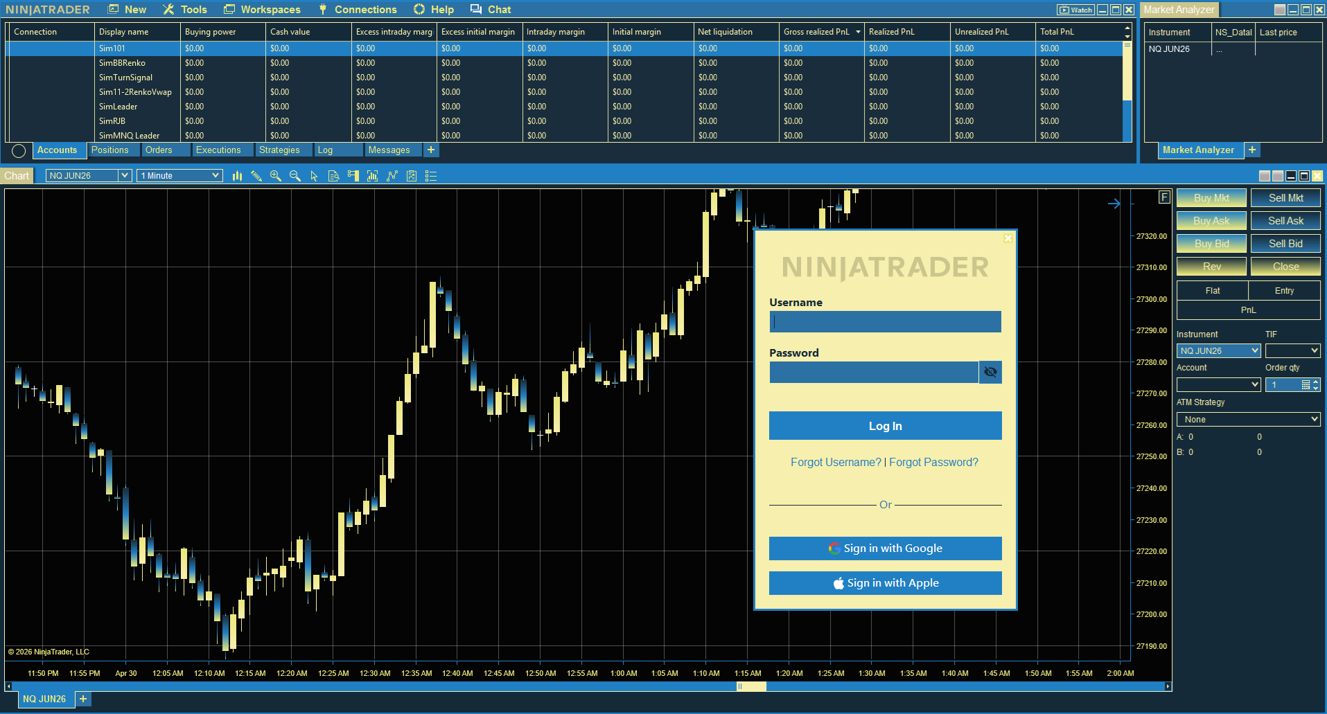Add a new chart tab
The image size is (1327, 714).
83,699
